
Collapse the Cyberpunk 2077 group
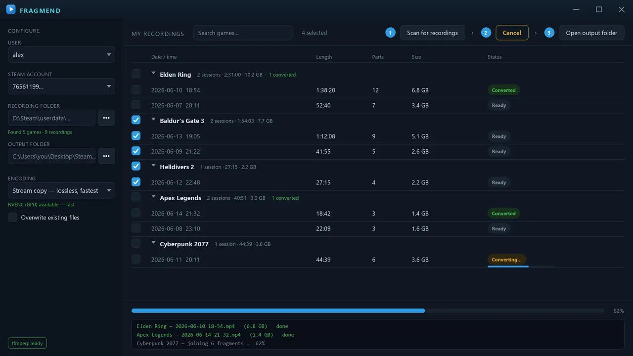click(154, 243)
